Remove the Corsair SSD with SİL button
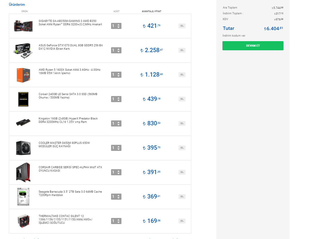Screen dimensions: 310x239 182,99
